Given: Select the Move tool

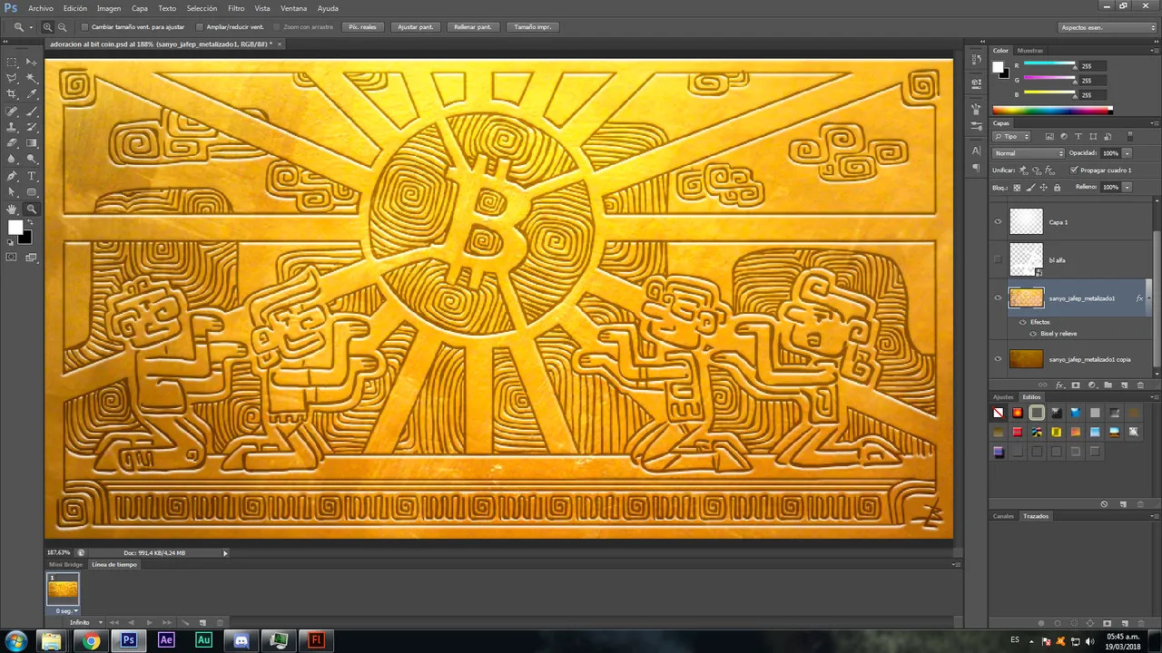Looking at the screenshot, I should 32,63.
